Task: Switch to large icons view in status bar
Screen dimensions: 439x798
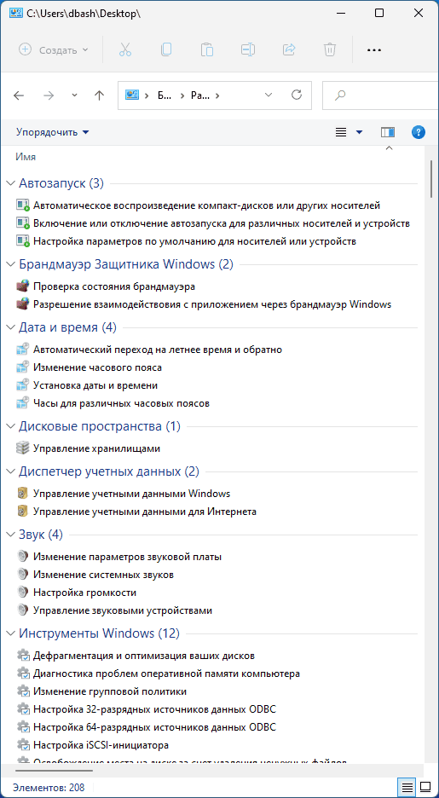Action: click(x=425, y=787)
